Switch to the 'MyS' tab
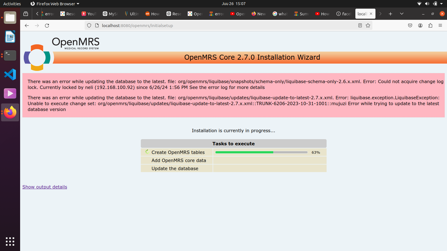This screenshot has height=251, width=447. pos(110,14)
